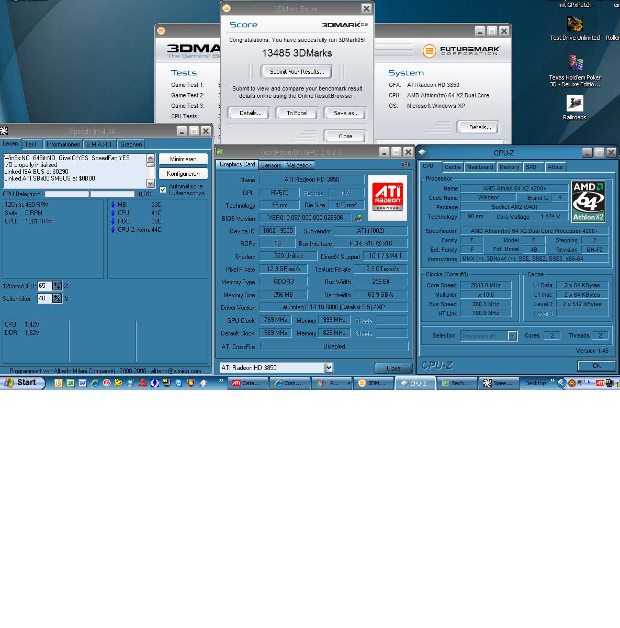
Task: Open score Details in 3DMark Score dialog
Action: 250,113
